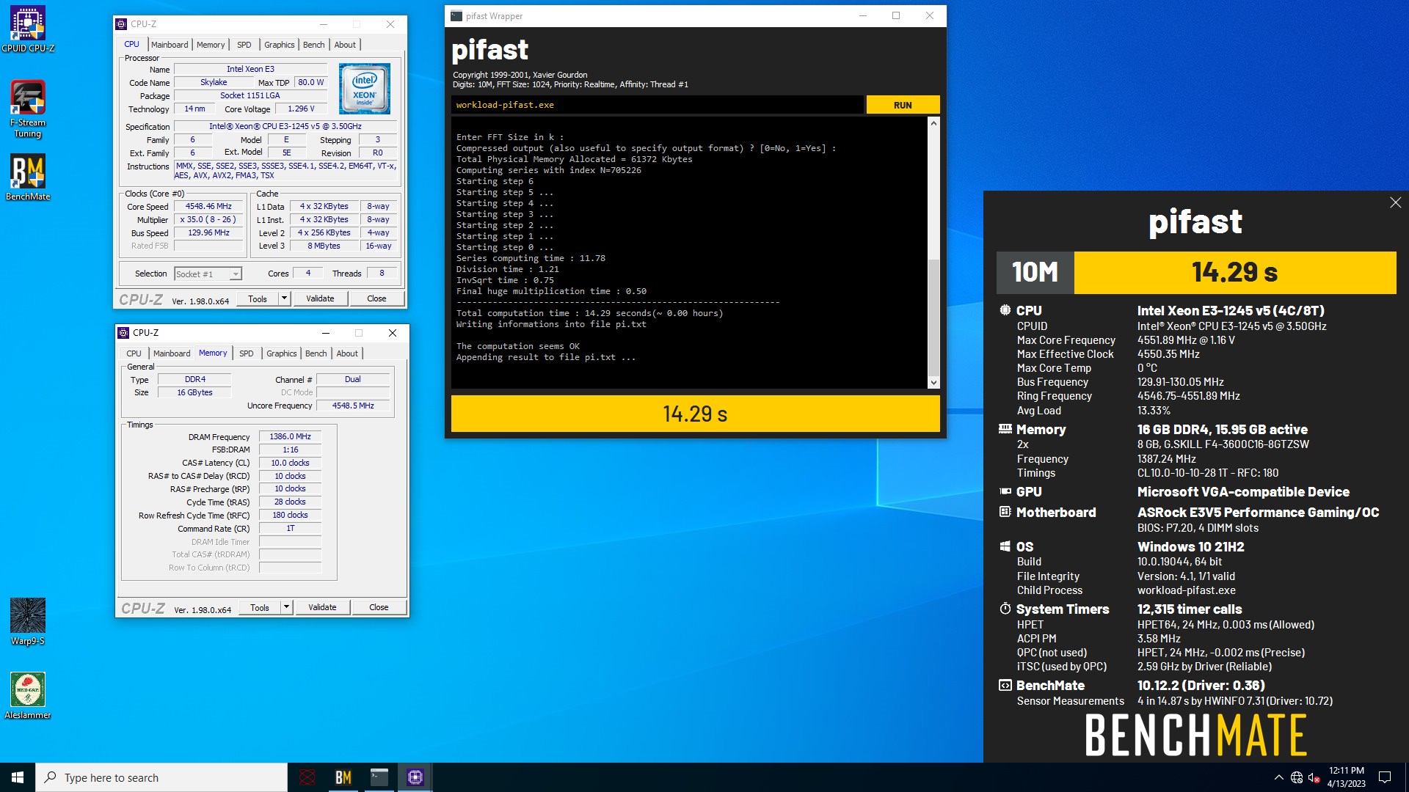The width and height of the screenshot is (1409, 792).
Task: Open the network icon in system tray
Action: 1297,777
